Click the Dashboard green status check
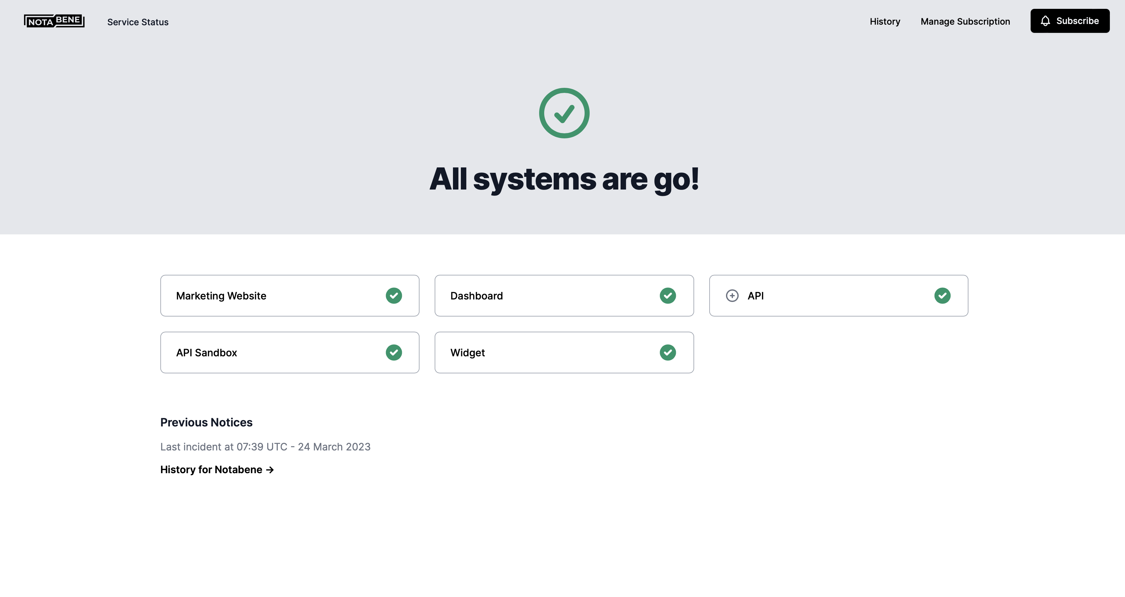1125x597 pixels. 667,296
